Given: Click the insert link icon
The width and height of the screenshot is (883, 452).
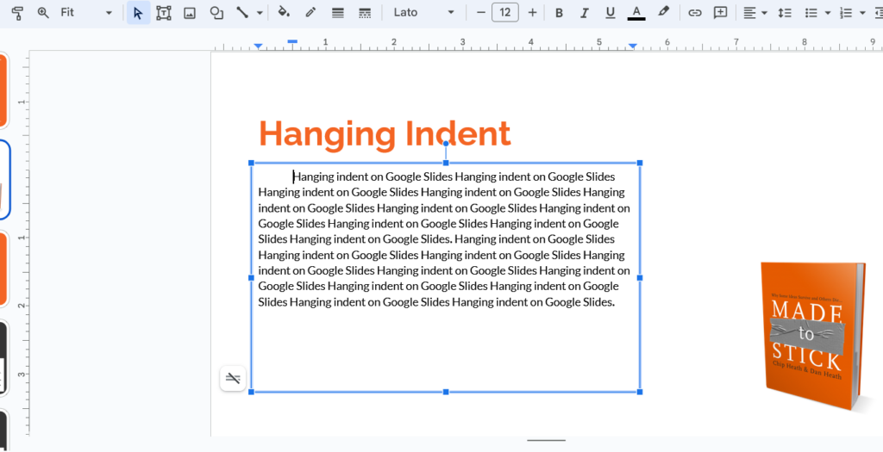Looking at the screenshot, I should tap(694, 13).
